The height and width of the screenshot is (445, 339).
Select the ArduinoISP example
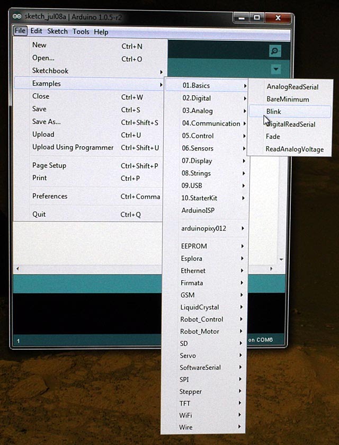(207, 210)
